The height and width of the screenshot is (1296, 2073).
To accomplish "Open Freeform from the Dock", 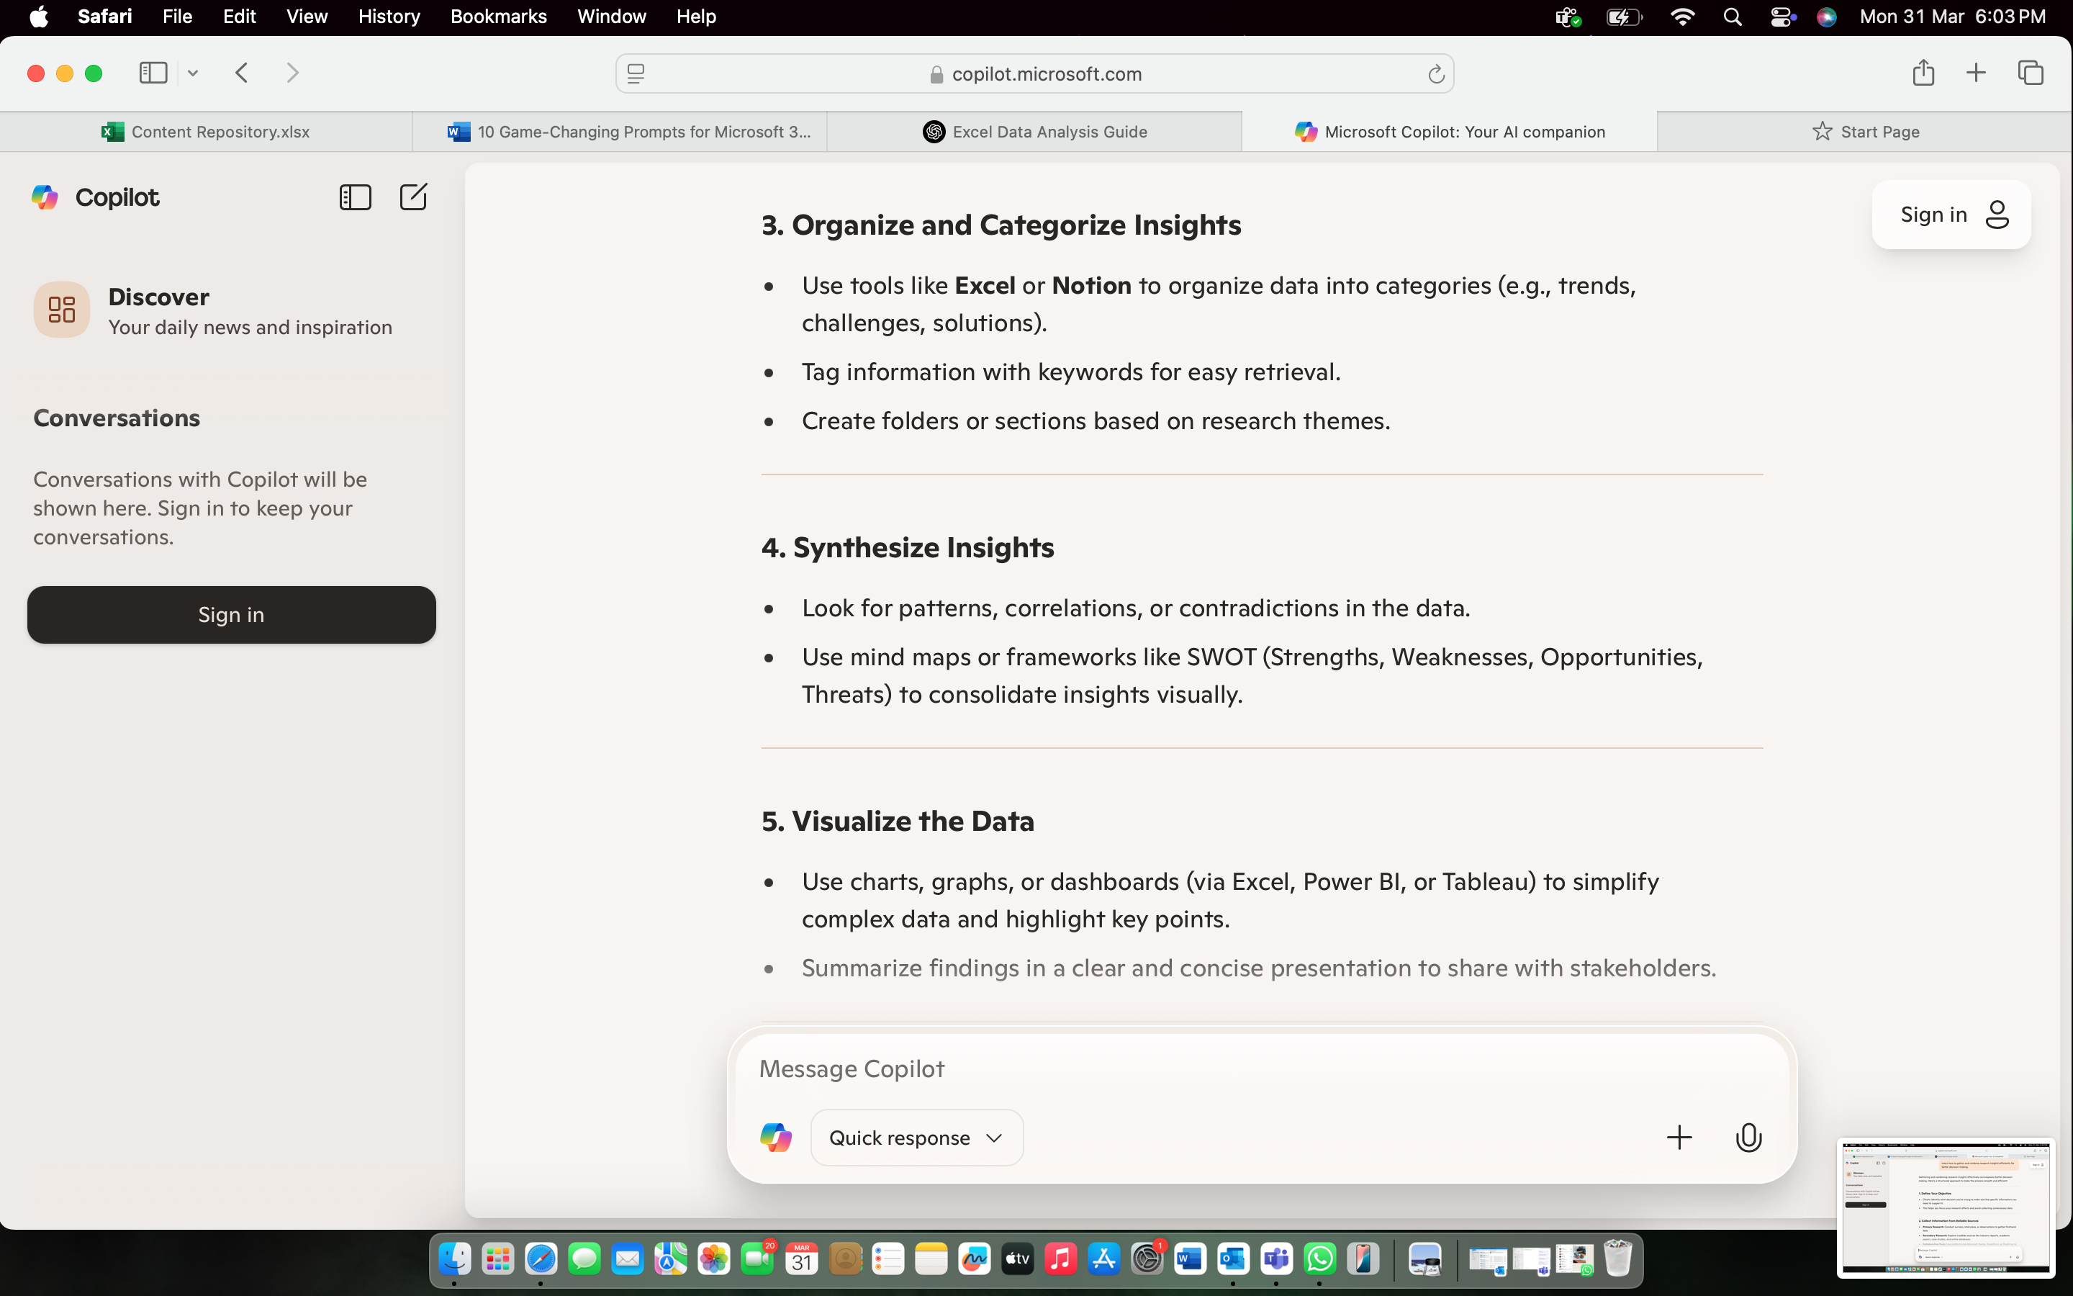I will tap(974, 1259).
